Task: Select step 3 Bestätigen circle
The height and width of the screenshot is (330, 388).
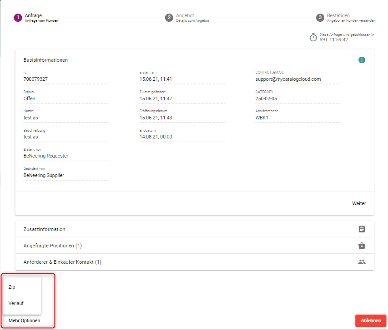Action: [320, 18]
